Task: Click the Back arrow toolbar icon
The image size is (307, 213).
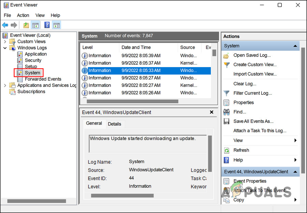Action: coord(5,25)
